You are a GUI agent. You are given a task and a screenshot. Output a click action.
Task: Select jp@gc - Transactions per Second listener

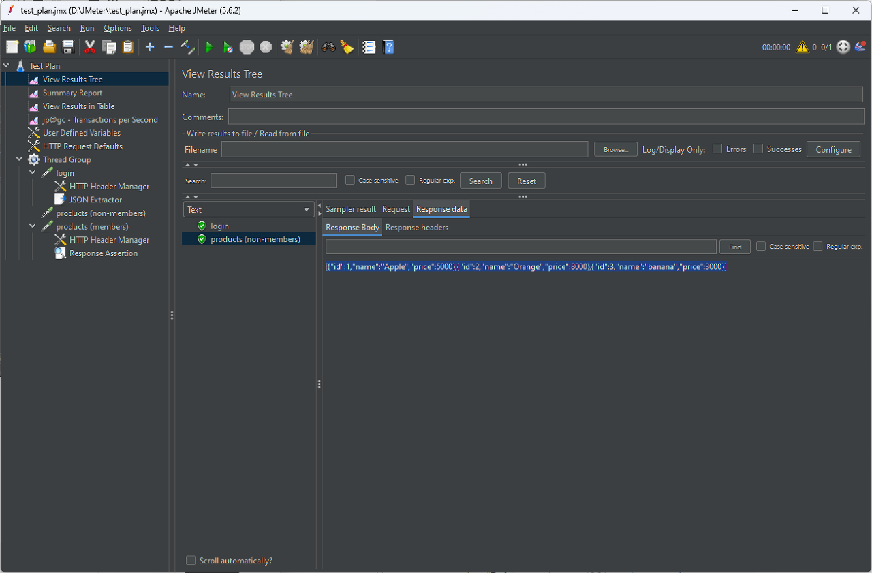point(100,119)
